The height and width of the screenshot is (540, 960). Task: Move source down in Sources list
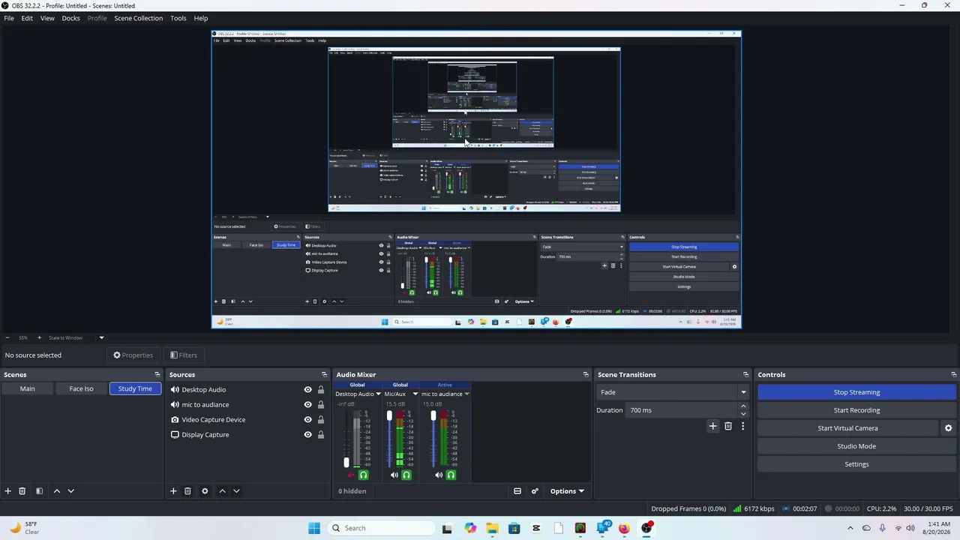(236, 491)
